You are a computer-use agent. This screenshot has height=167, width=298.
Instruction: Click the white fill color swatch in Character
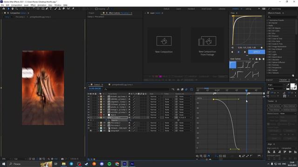pyautogui.click(x=293, y=86)
